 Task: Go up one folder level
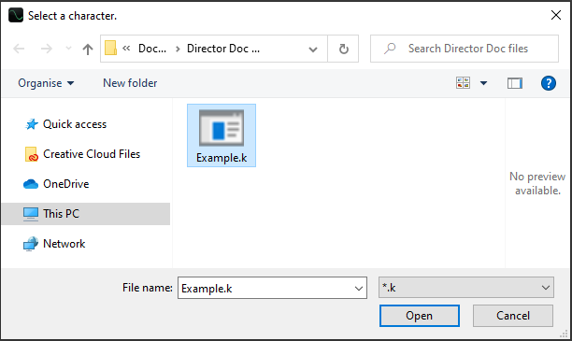point(88,49)
